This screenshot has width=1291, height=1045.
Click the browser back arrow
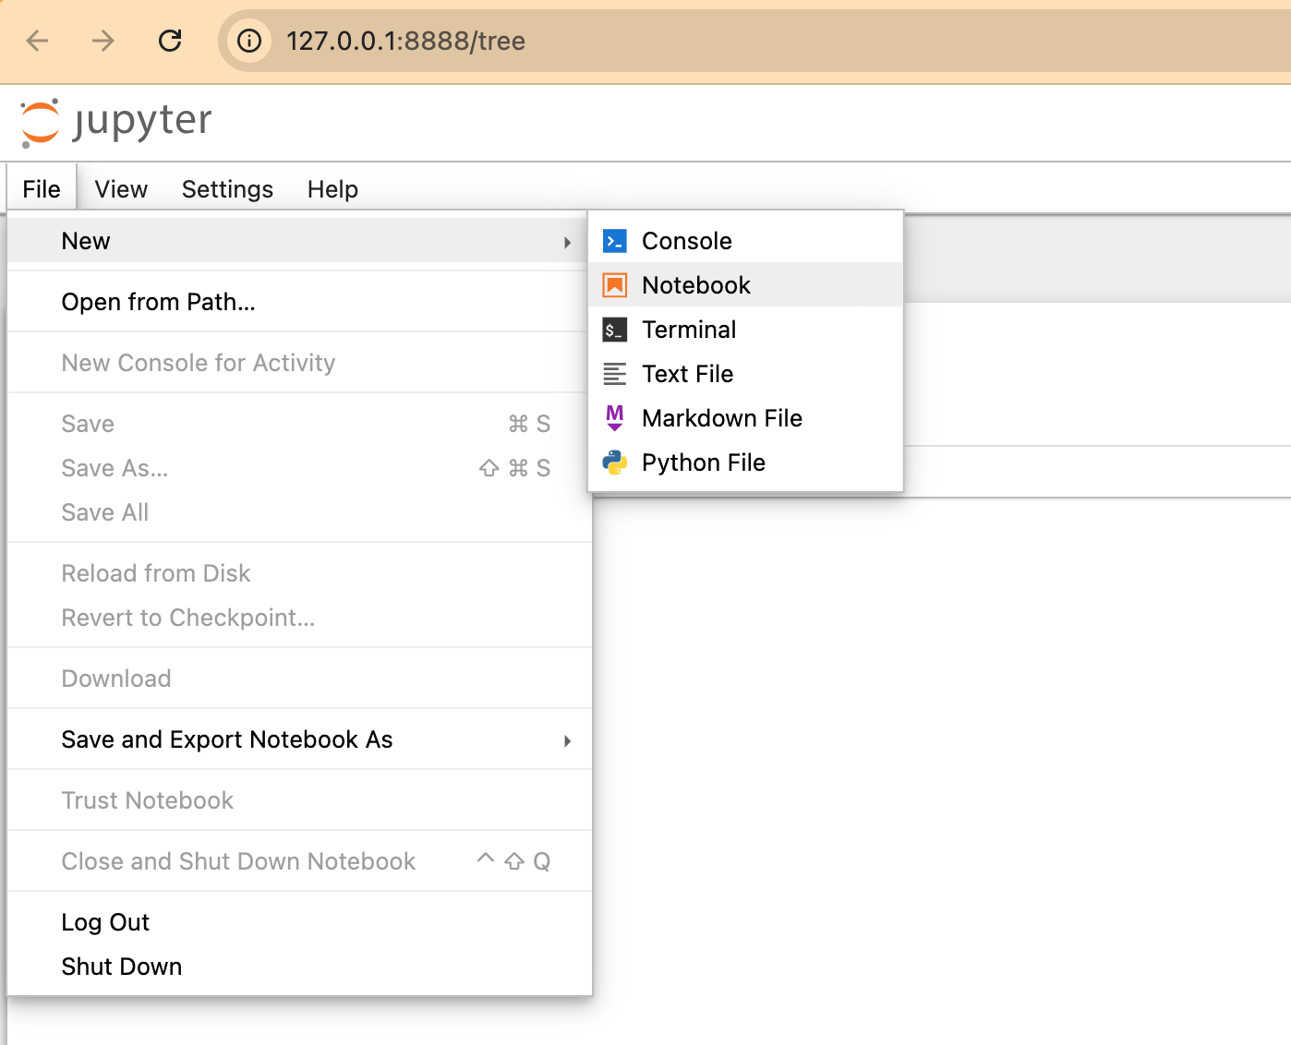click(x=37, y=41)
